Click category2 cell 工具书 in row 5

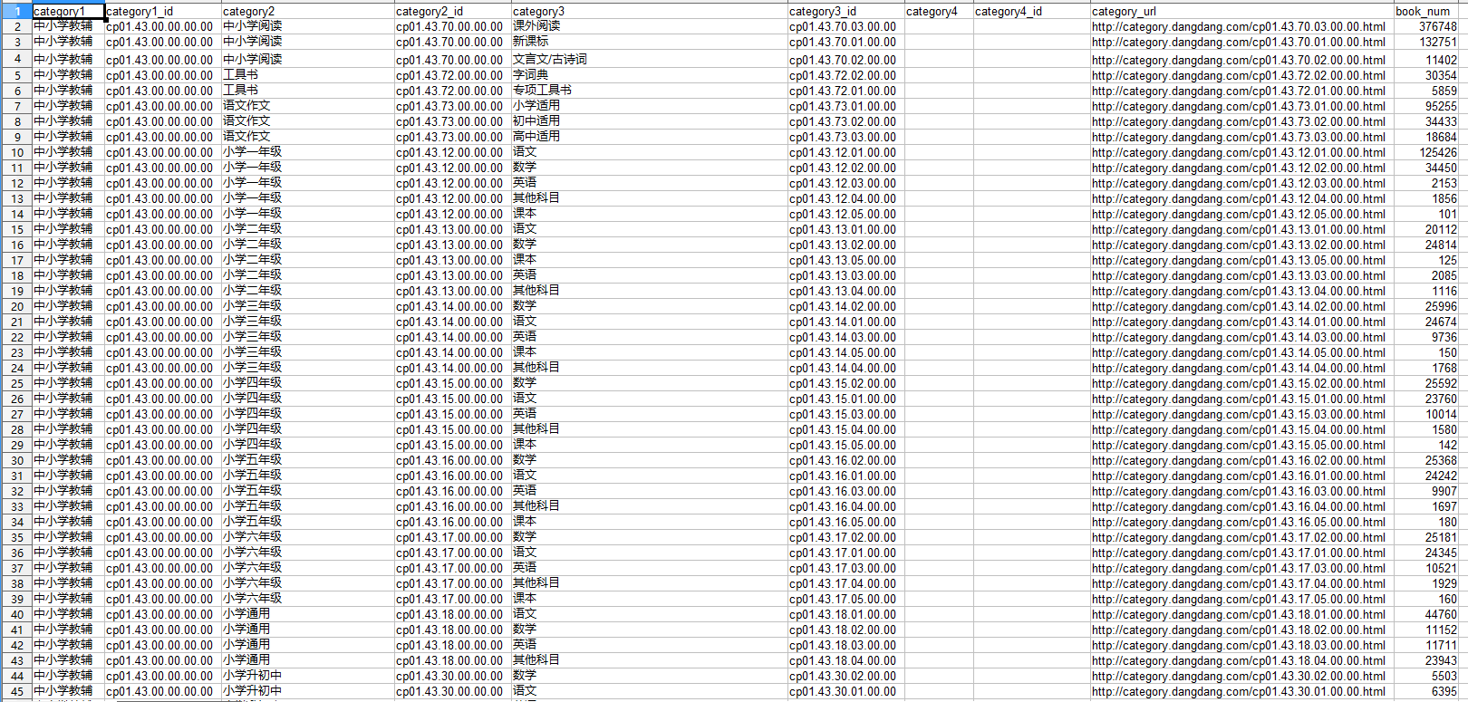(x=308, y=75)
